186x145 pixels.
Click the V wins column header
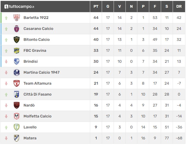(x=120, y=7)
